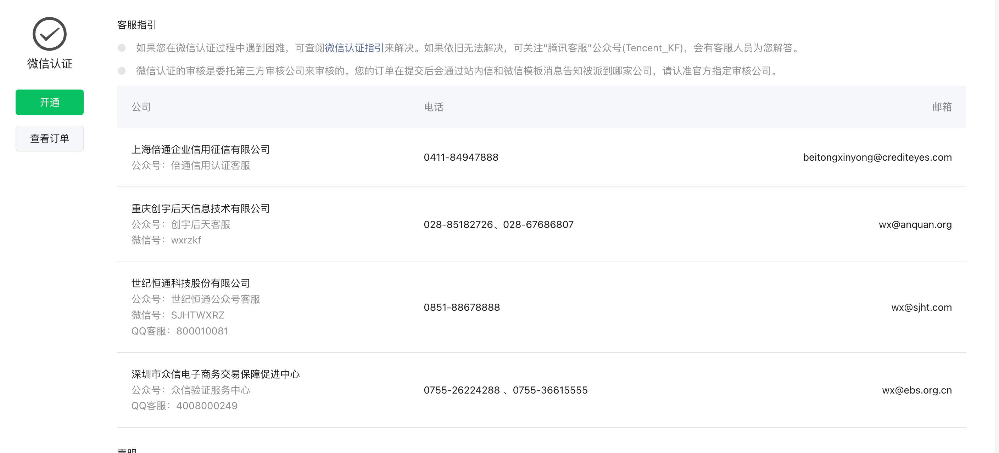Click email wx@sjht.com

coord(921,308)
